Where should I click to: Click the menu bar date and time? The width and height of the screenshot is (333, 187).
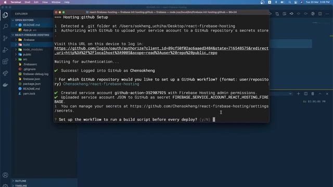tap(318, 2)
